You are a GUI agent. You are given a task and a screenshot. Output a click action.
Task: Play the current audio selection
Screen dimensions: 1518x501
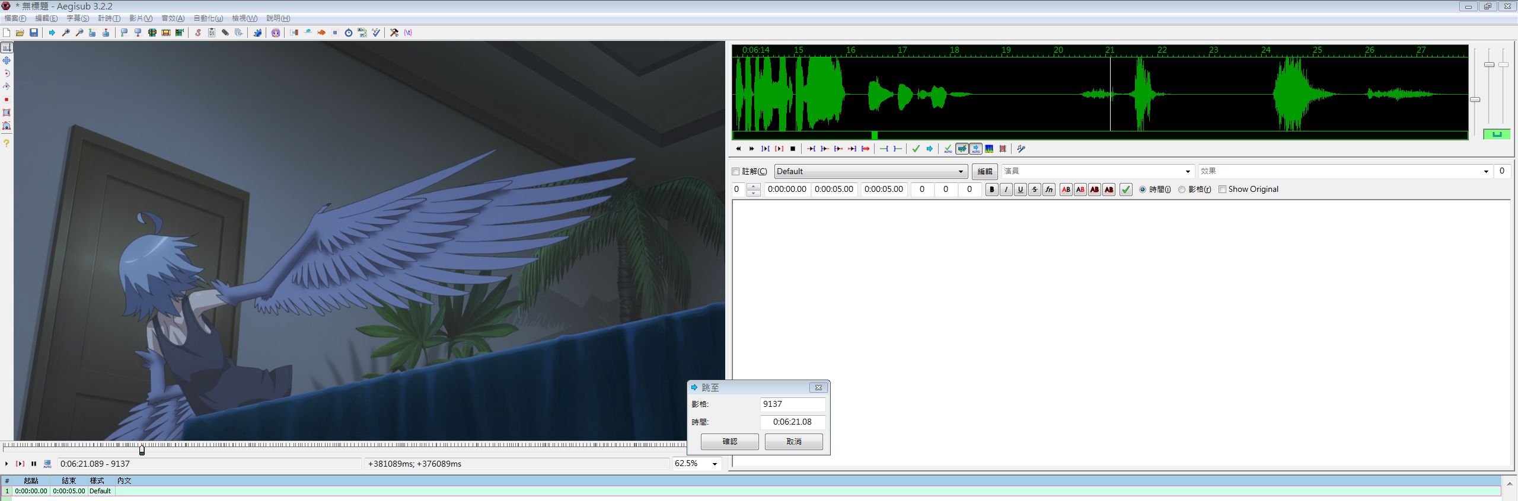766,149
